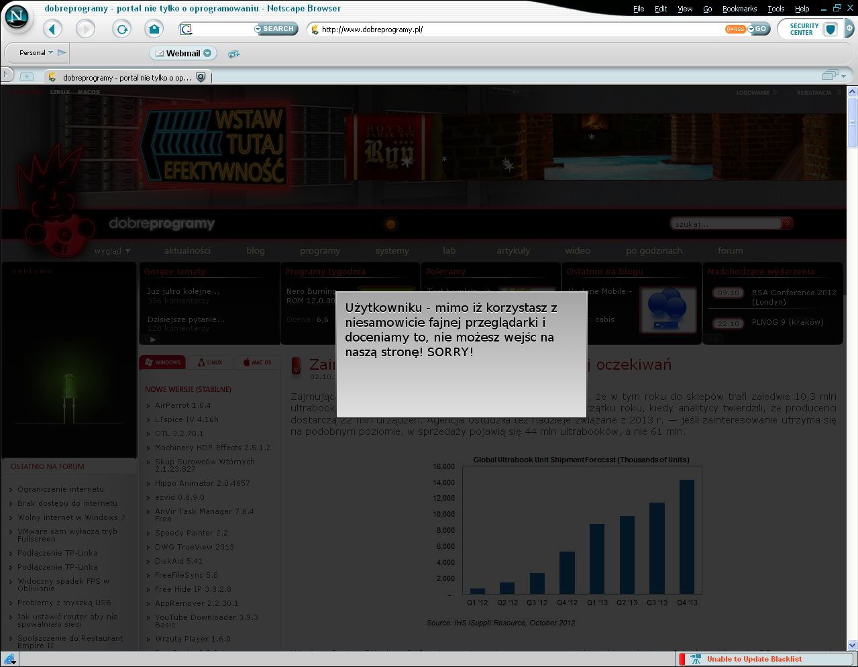Click the add-to-toolbar plus icon
Screen dimensions: 858x667
point(234,54)
